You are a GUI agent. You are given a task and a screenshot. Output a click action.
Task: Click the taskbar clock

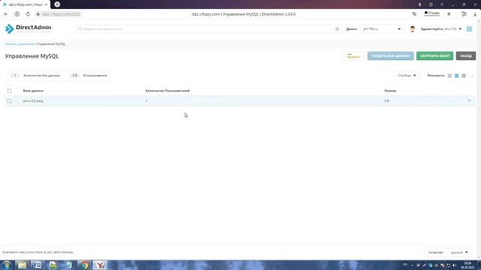[467, 265]
